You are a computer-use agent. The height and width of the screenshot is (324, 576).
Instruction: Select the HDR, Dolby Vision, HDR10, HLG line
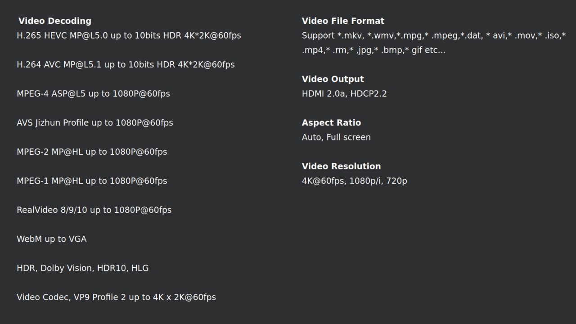pos(83,268)
